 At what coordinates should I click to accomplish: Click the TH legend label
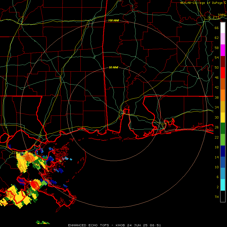(217, 197)
